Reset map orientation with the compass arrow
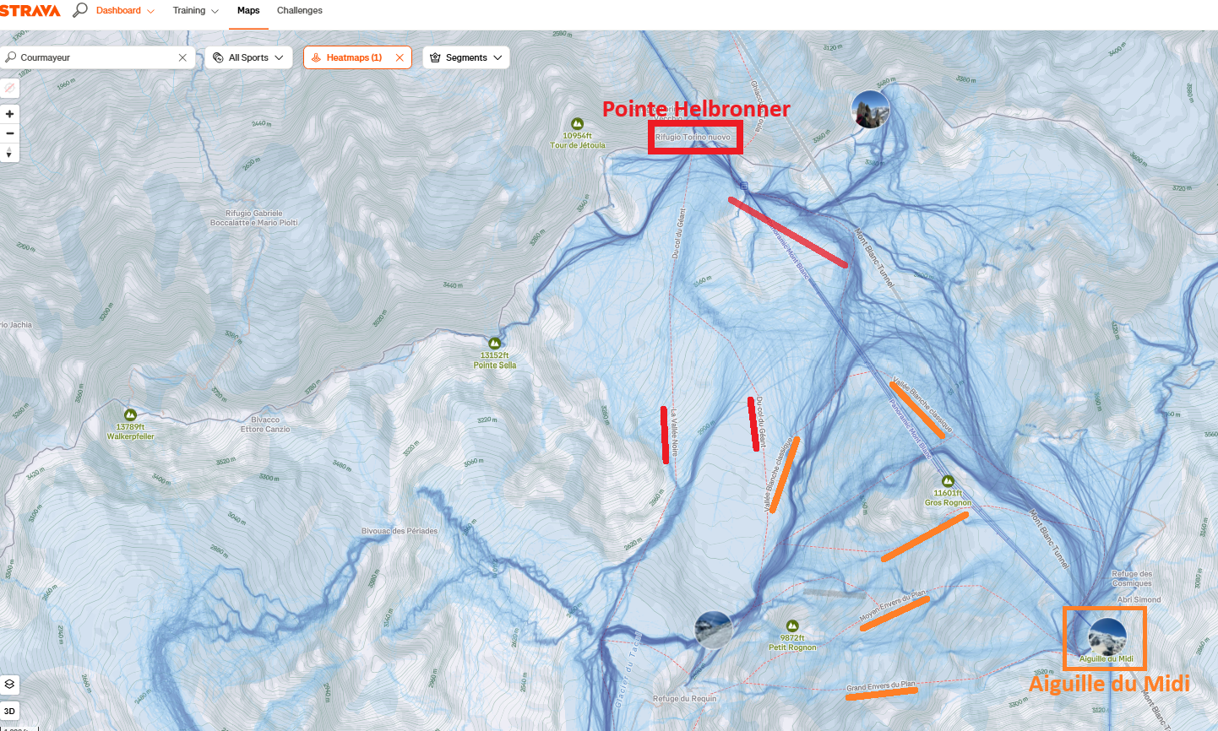 click(x=9, y=153)
